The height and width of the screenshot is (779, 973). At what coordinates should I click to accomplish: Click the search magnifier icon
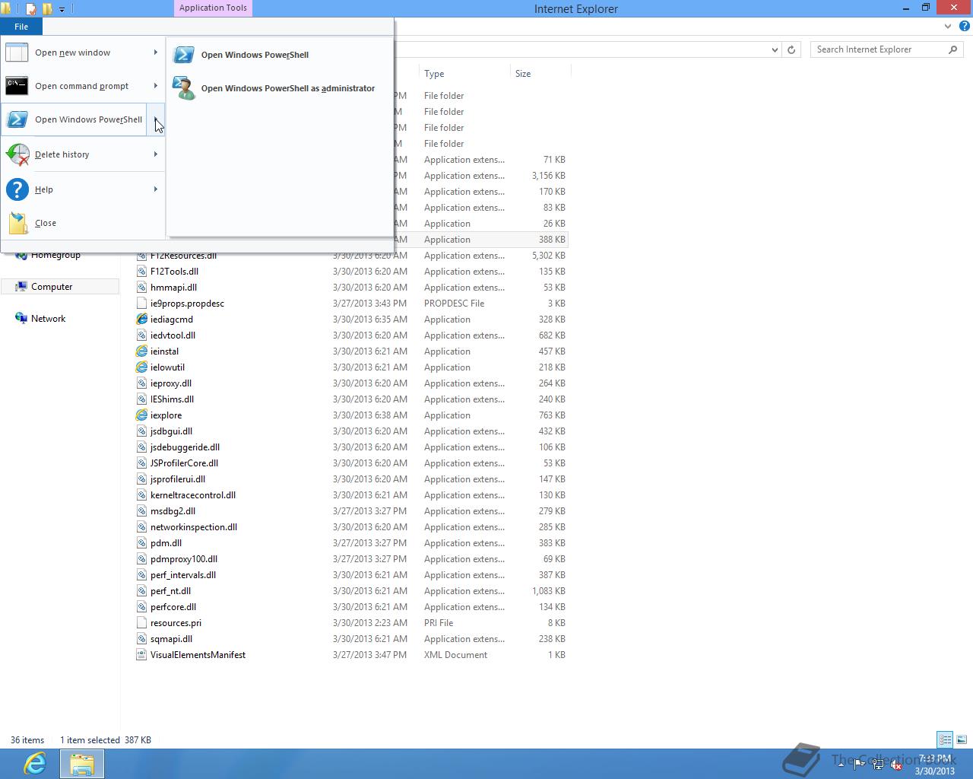tap(952, 49)
